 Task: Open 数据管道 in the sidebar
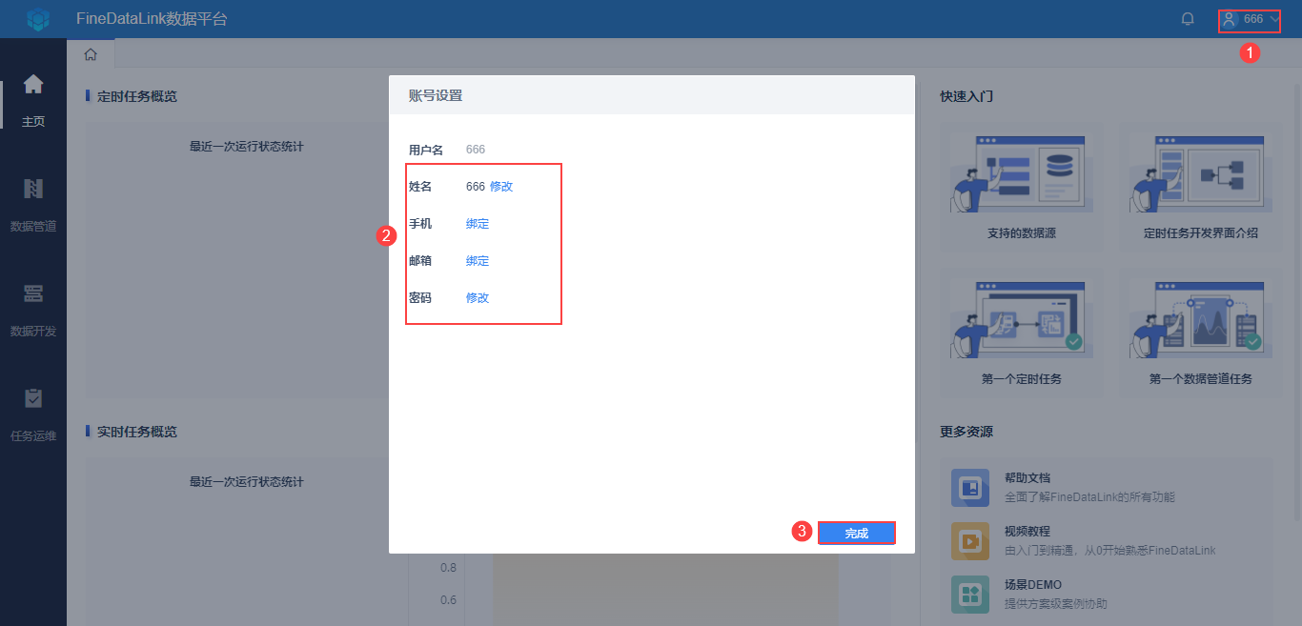[33, 206]
